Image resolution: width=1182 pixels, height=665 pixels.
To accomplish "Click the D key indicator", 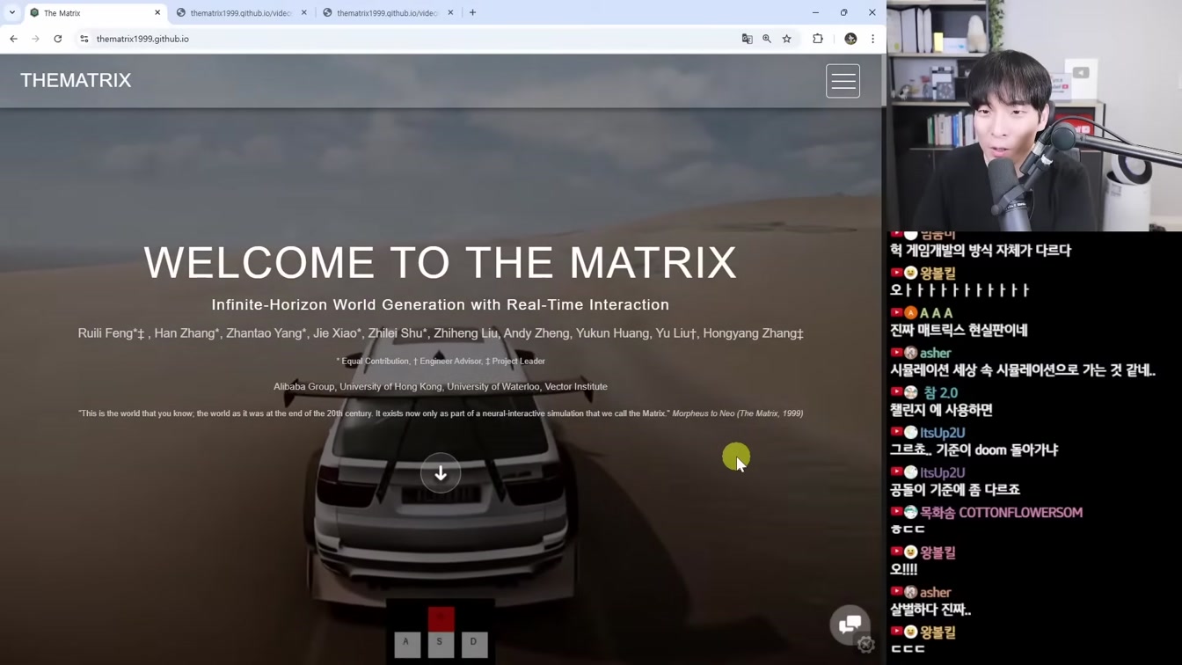I will (x=474, y=643).
